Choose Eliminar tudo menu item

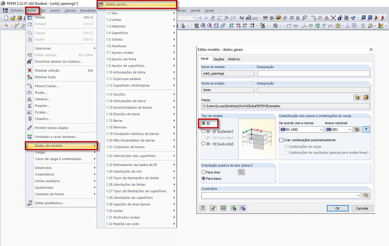pos(61,77)
